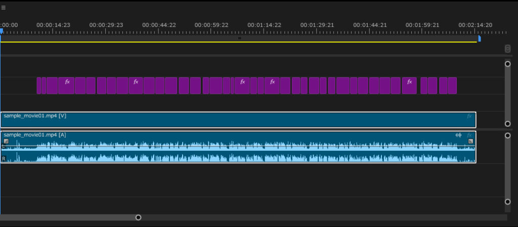This screenshot has width=518, height=227.
Task: Click the bottom handle of video tracks scrollbar
Action: click(508, 124)
